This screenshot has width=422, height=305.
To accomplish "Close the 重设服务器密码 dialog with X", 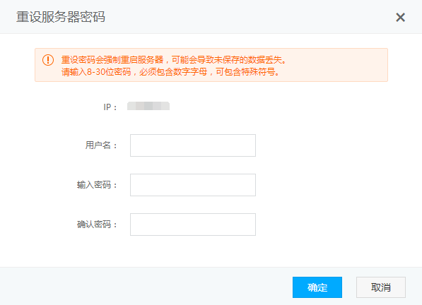I will (400, 18).
